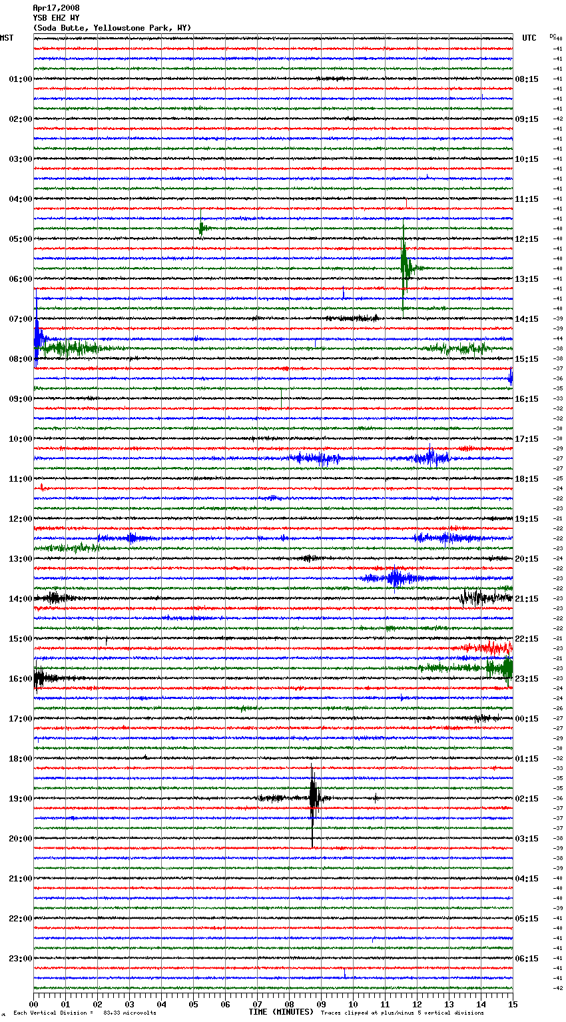This screenshot has width=566, height=1022.
Task: Click the 10 minute tick label
Action: coord(354,1005)
